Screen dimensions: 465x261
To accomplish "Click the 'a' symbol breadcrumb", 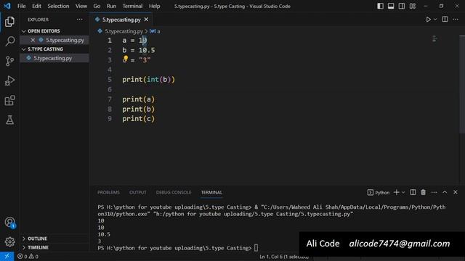I will coord(155,31).
